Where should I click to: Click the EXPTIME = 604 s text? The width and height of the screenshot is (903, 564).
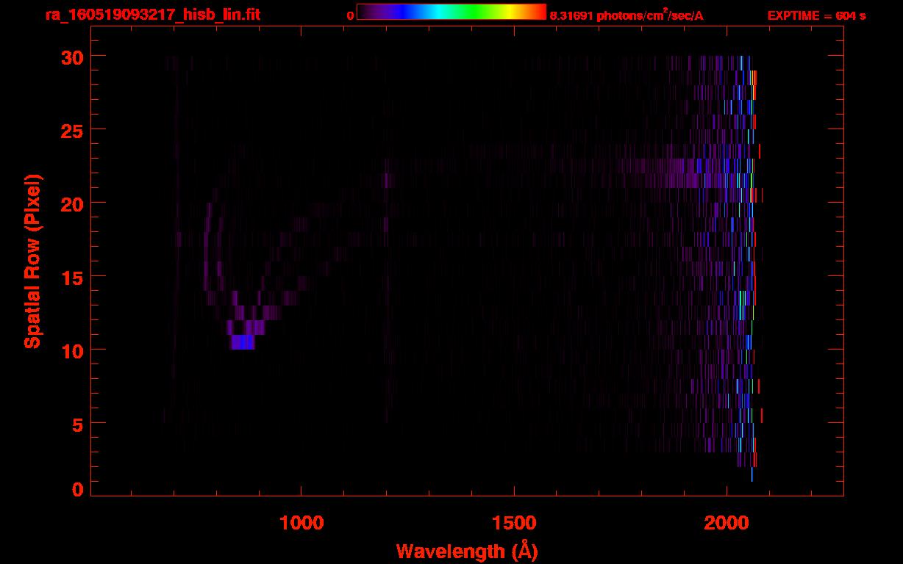pyautogui.click(x=816, y=15)
